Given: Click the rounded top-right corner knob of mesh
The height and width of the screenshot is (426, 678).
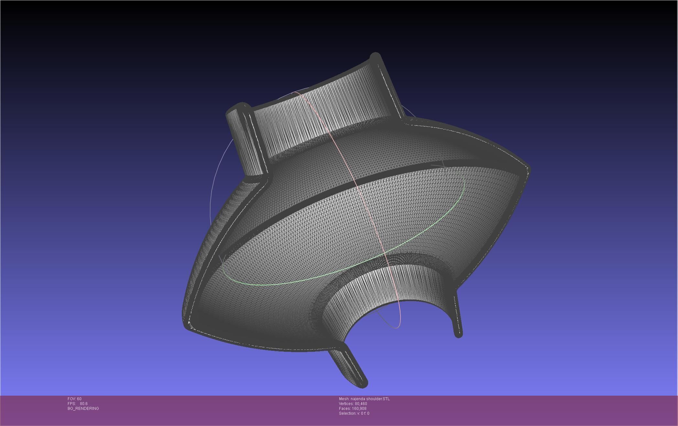Looking at the screenshot, I should coord(375,57).
